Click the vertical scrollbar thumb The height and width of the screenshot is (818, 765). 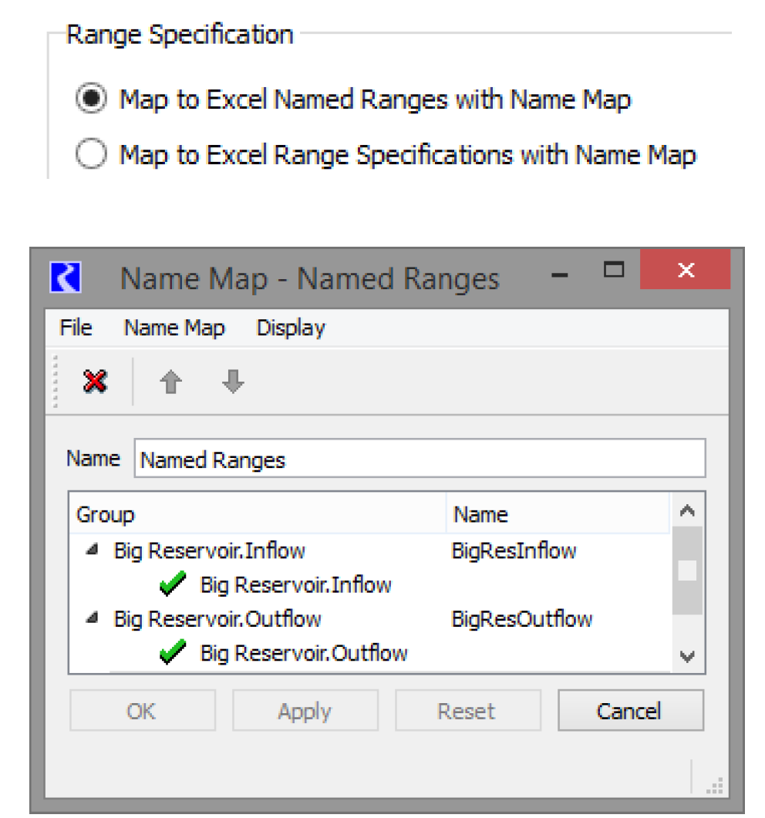coord(686,571)
